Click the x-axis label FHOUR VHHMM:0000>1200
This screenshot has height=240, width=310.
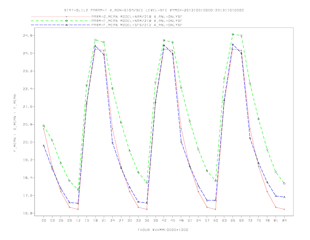163,230
